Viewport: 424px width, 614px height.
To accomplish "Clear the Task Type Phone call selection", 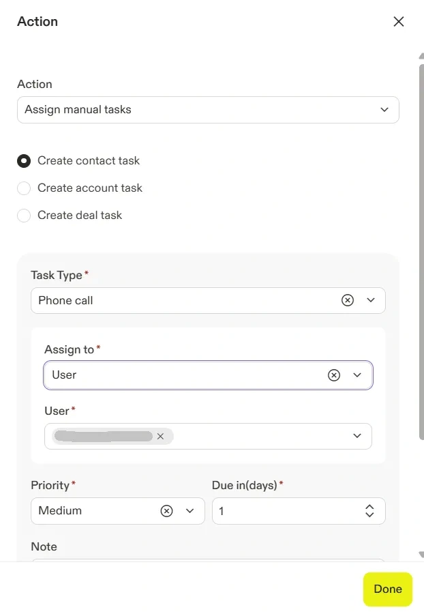I will pyautogui.click(x=348, y=300).
